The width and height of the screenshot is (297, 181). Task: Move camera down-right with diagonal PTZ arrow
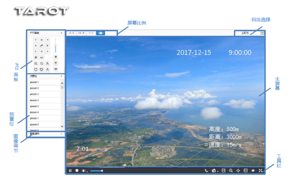[47, 51]
